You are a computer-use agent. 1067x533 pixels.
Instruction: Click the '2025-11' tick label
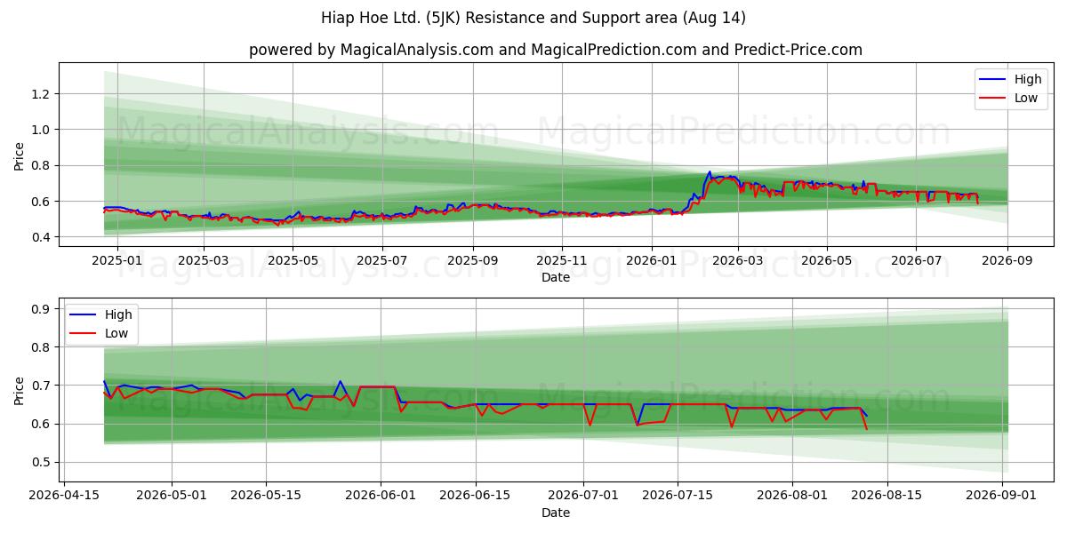562,260
